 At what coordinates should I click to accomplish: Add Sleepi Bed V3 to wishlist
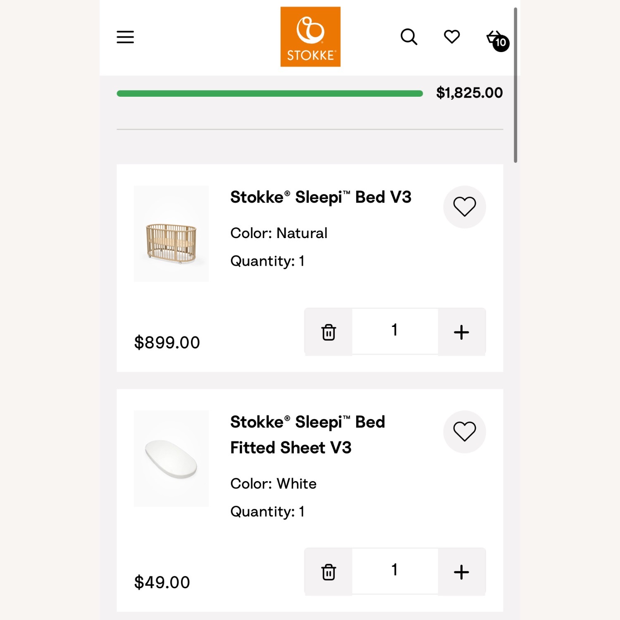[x=464, y=207]
